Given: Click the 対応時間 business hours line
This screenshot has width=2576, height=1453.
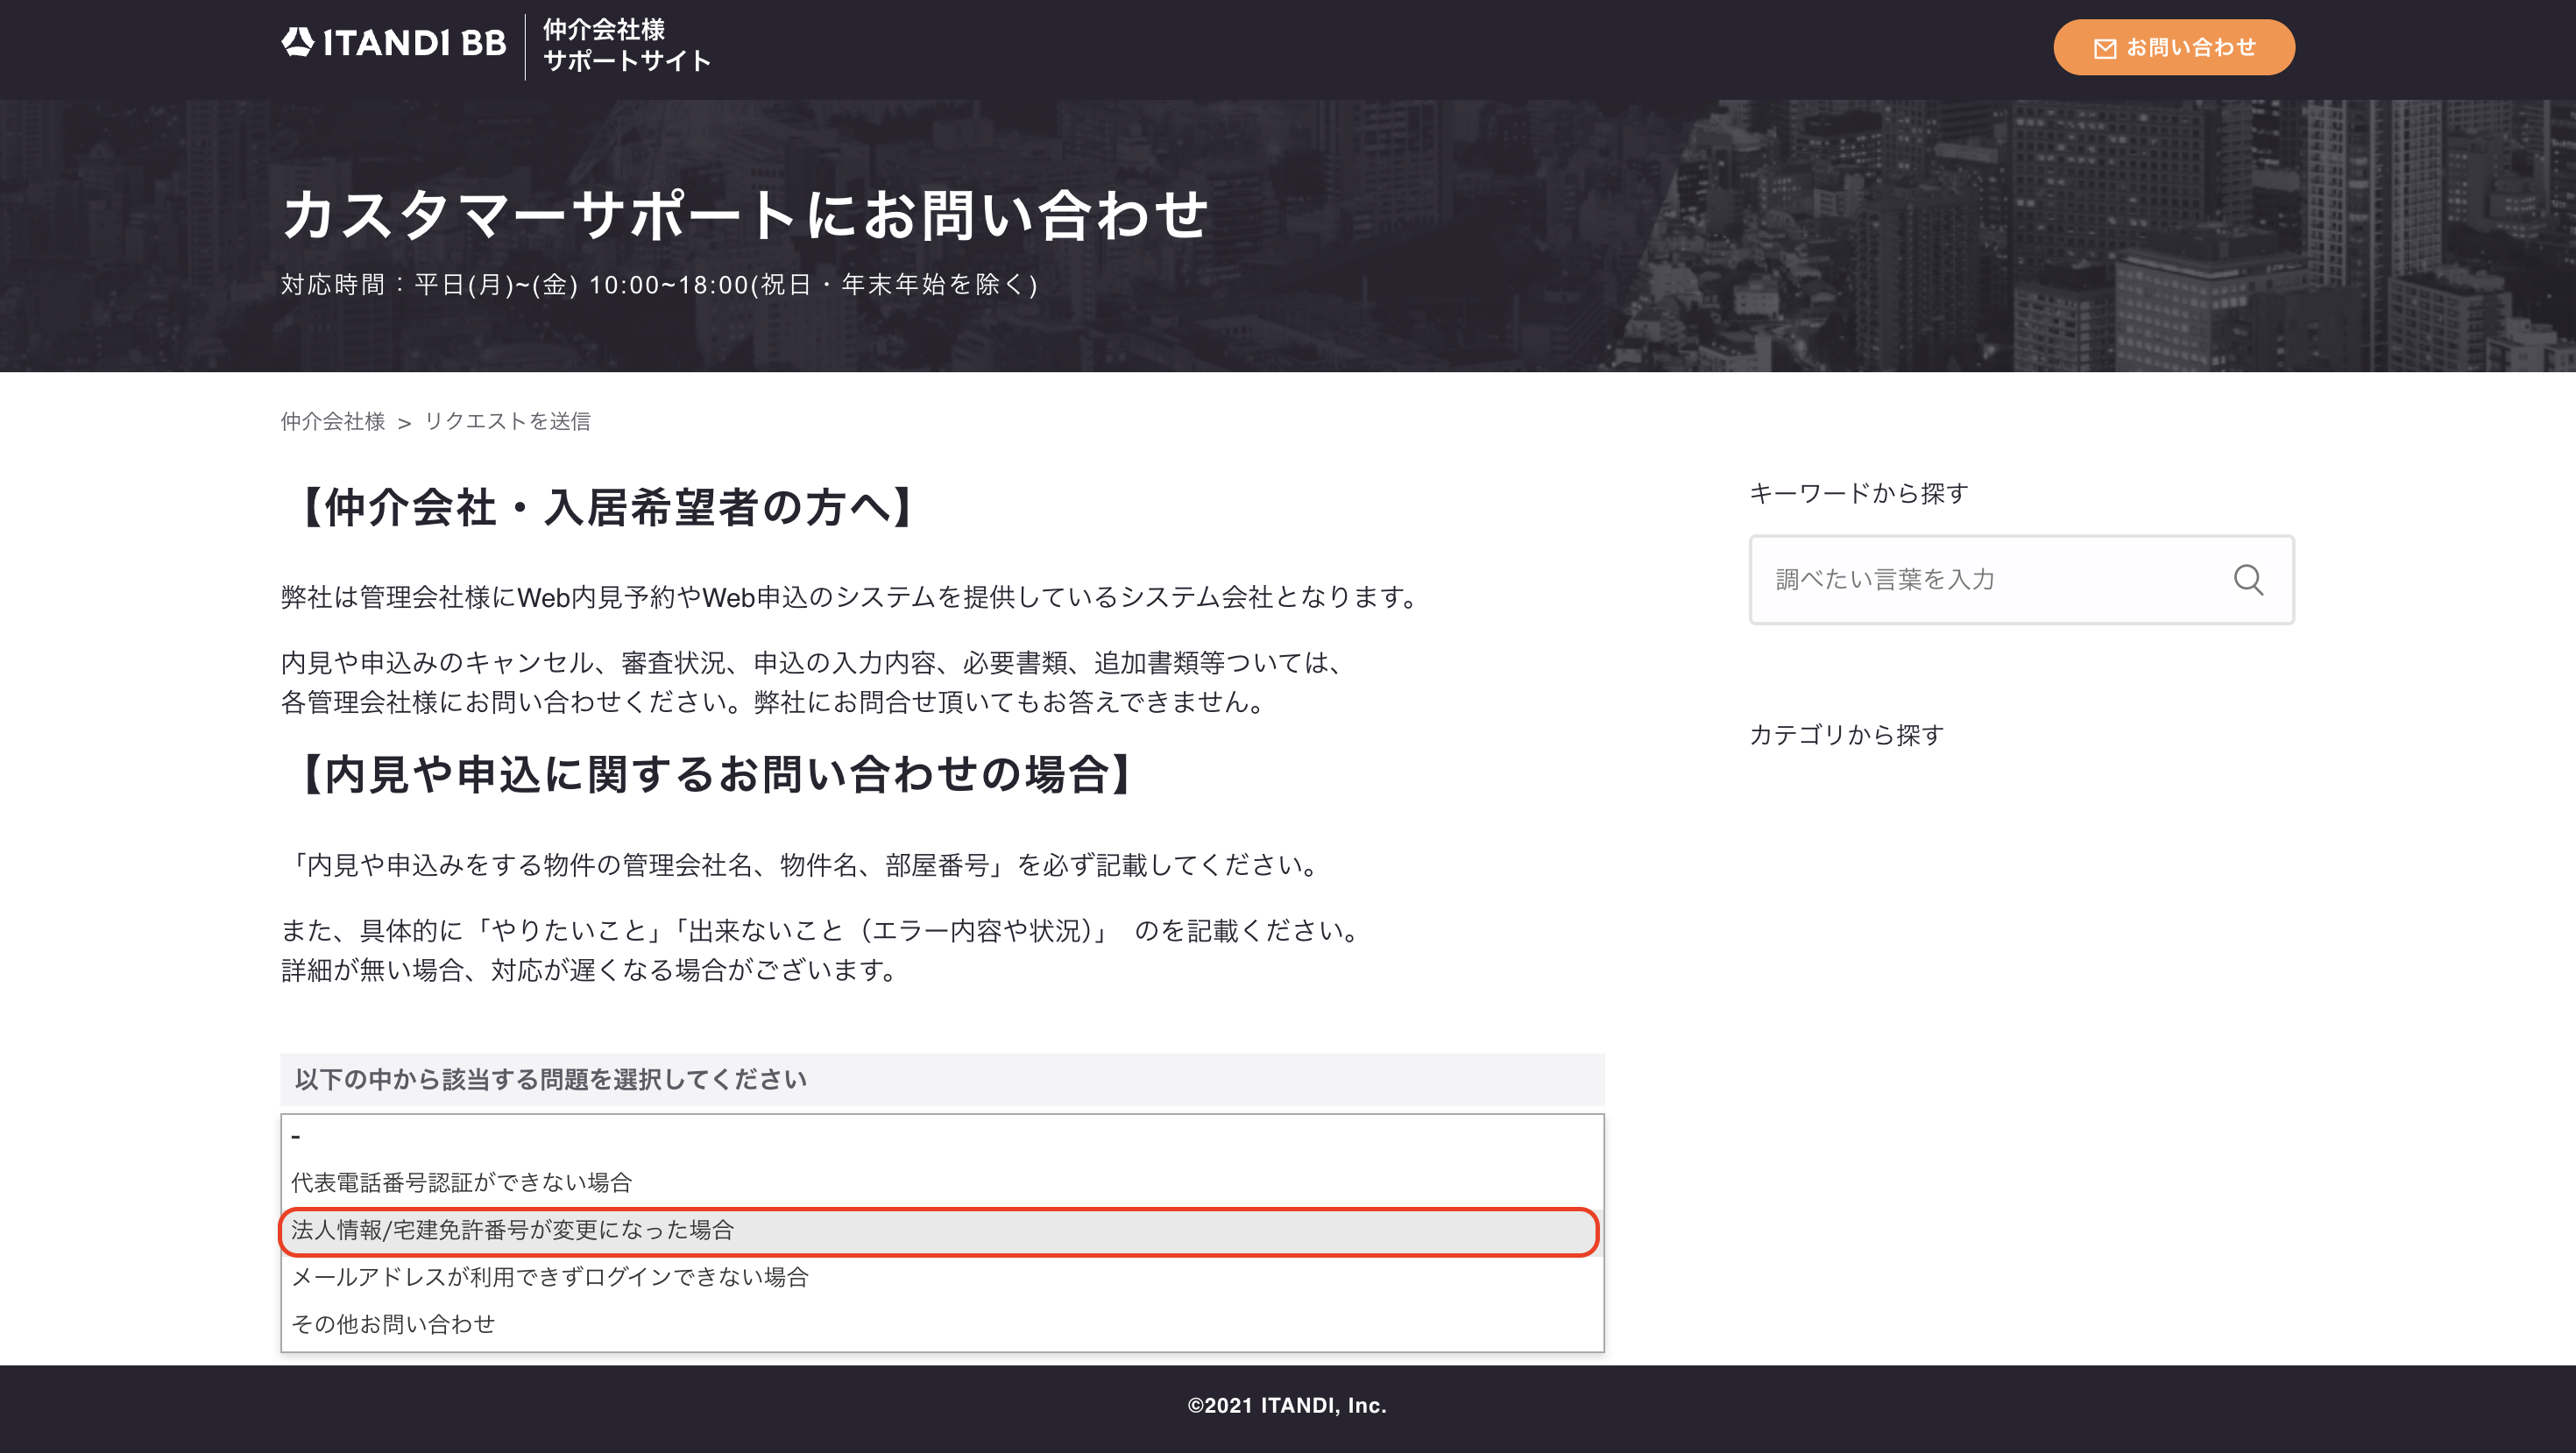Looking at the screenshot, I should [659, 285].
